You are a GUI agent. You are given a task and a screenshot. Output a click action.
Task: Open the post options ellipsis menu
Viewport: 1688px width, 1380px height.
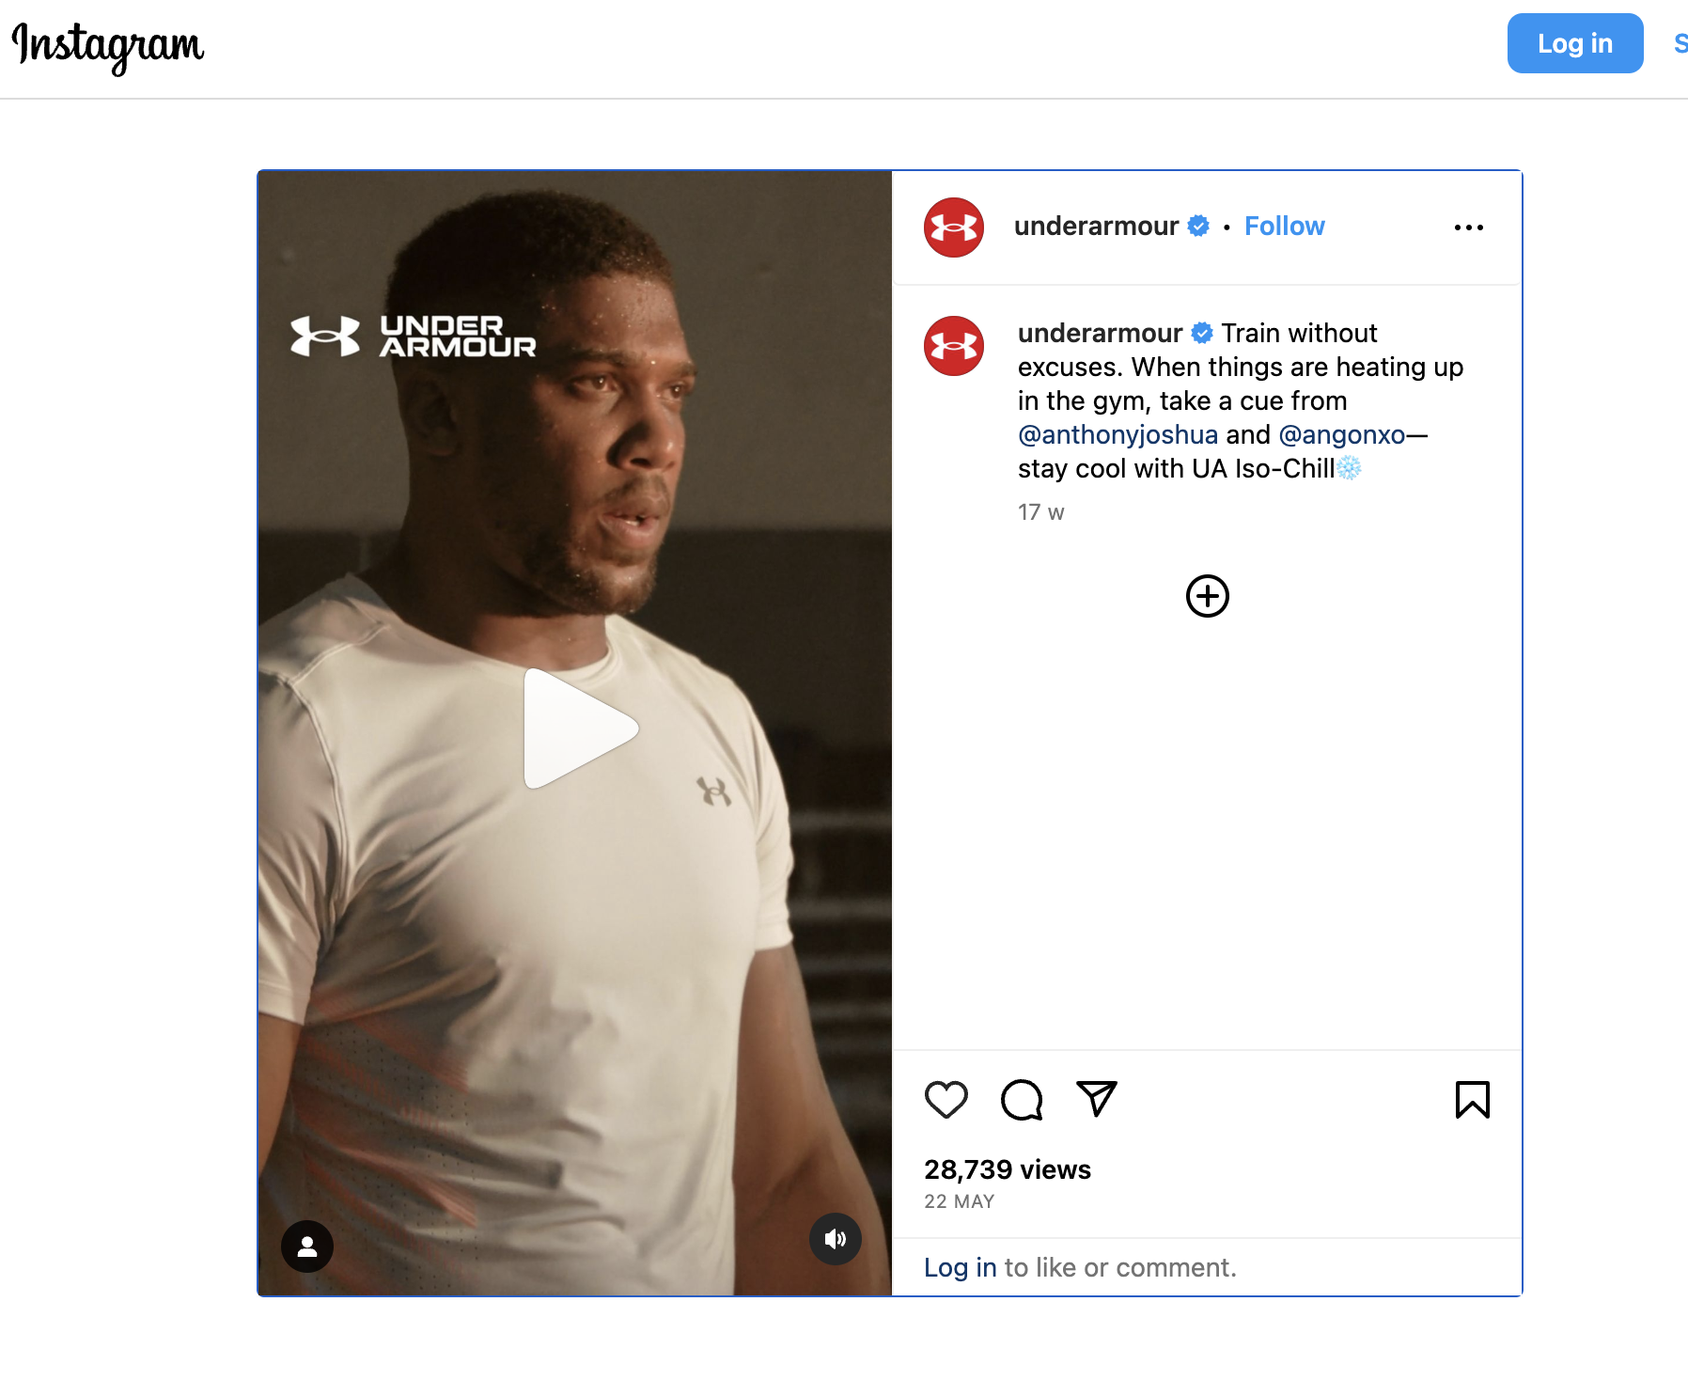tap(1469, 227)
